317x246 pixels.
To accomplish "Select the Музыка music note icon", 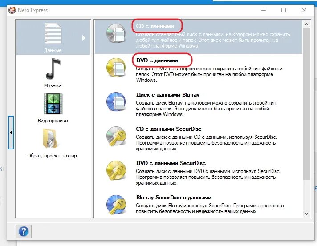I will (x=53, y=69).
